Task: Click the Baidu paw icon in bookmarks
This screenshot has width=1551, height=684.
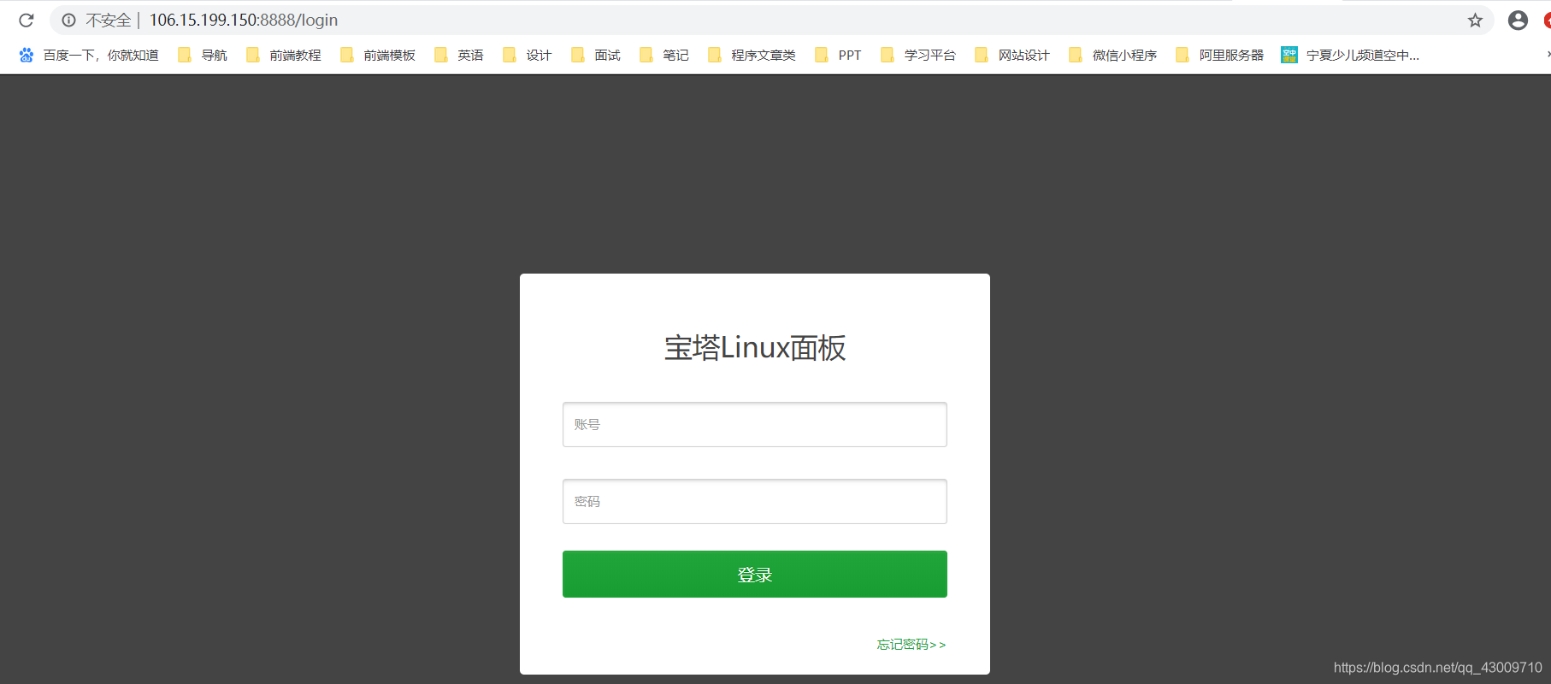Action: (x=27, y=55)
